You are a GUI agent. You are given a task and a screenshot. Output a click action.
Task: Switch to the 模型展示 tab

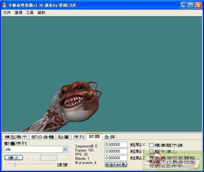[x=16, y=137]
